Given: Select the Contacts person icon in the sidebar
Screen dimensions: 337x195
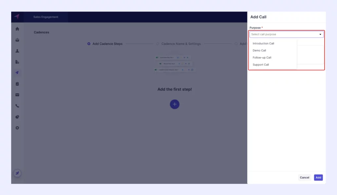Looking at the screenshot, I should [17, 51].
